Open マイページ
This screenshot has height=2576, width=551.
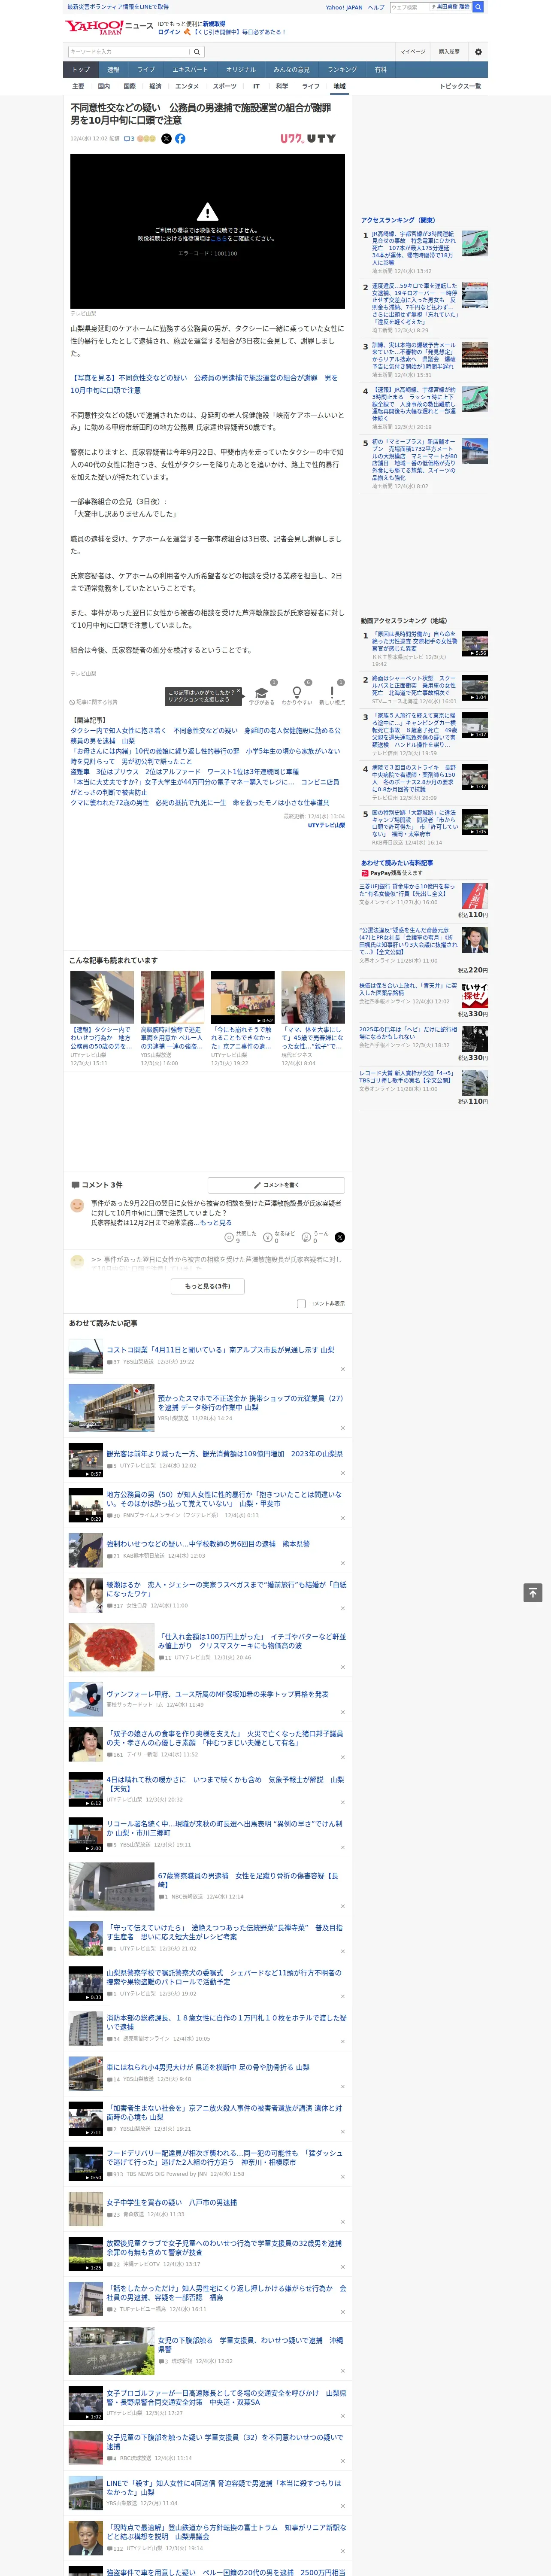coord(413,51)
